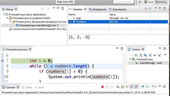Click Remove Launch icon in Console toolbar
The width and height of the screenshot is (170, 96).
pos(107,87)
